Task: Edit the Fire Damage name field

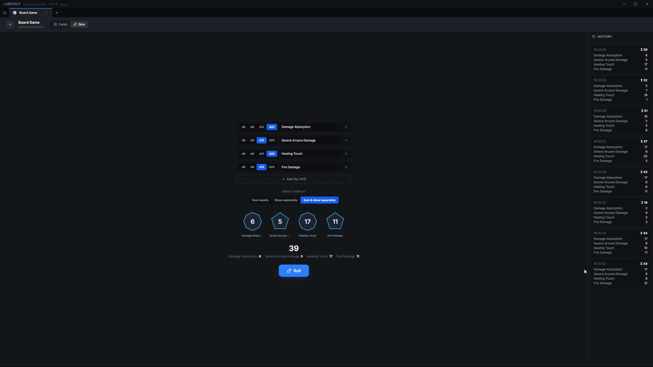Action: 310,167
